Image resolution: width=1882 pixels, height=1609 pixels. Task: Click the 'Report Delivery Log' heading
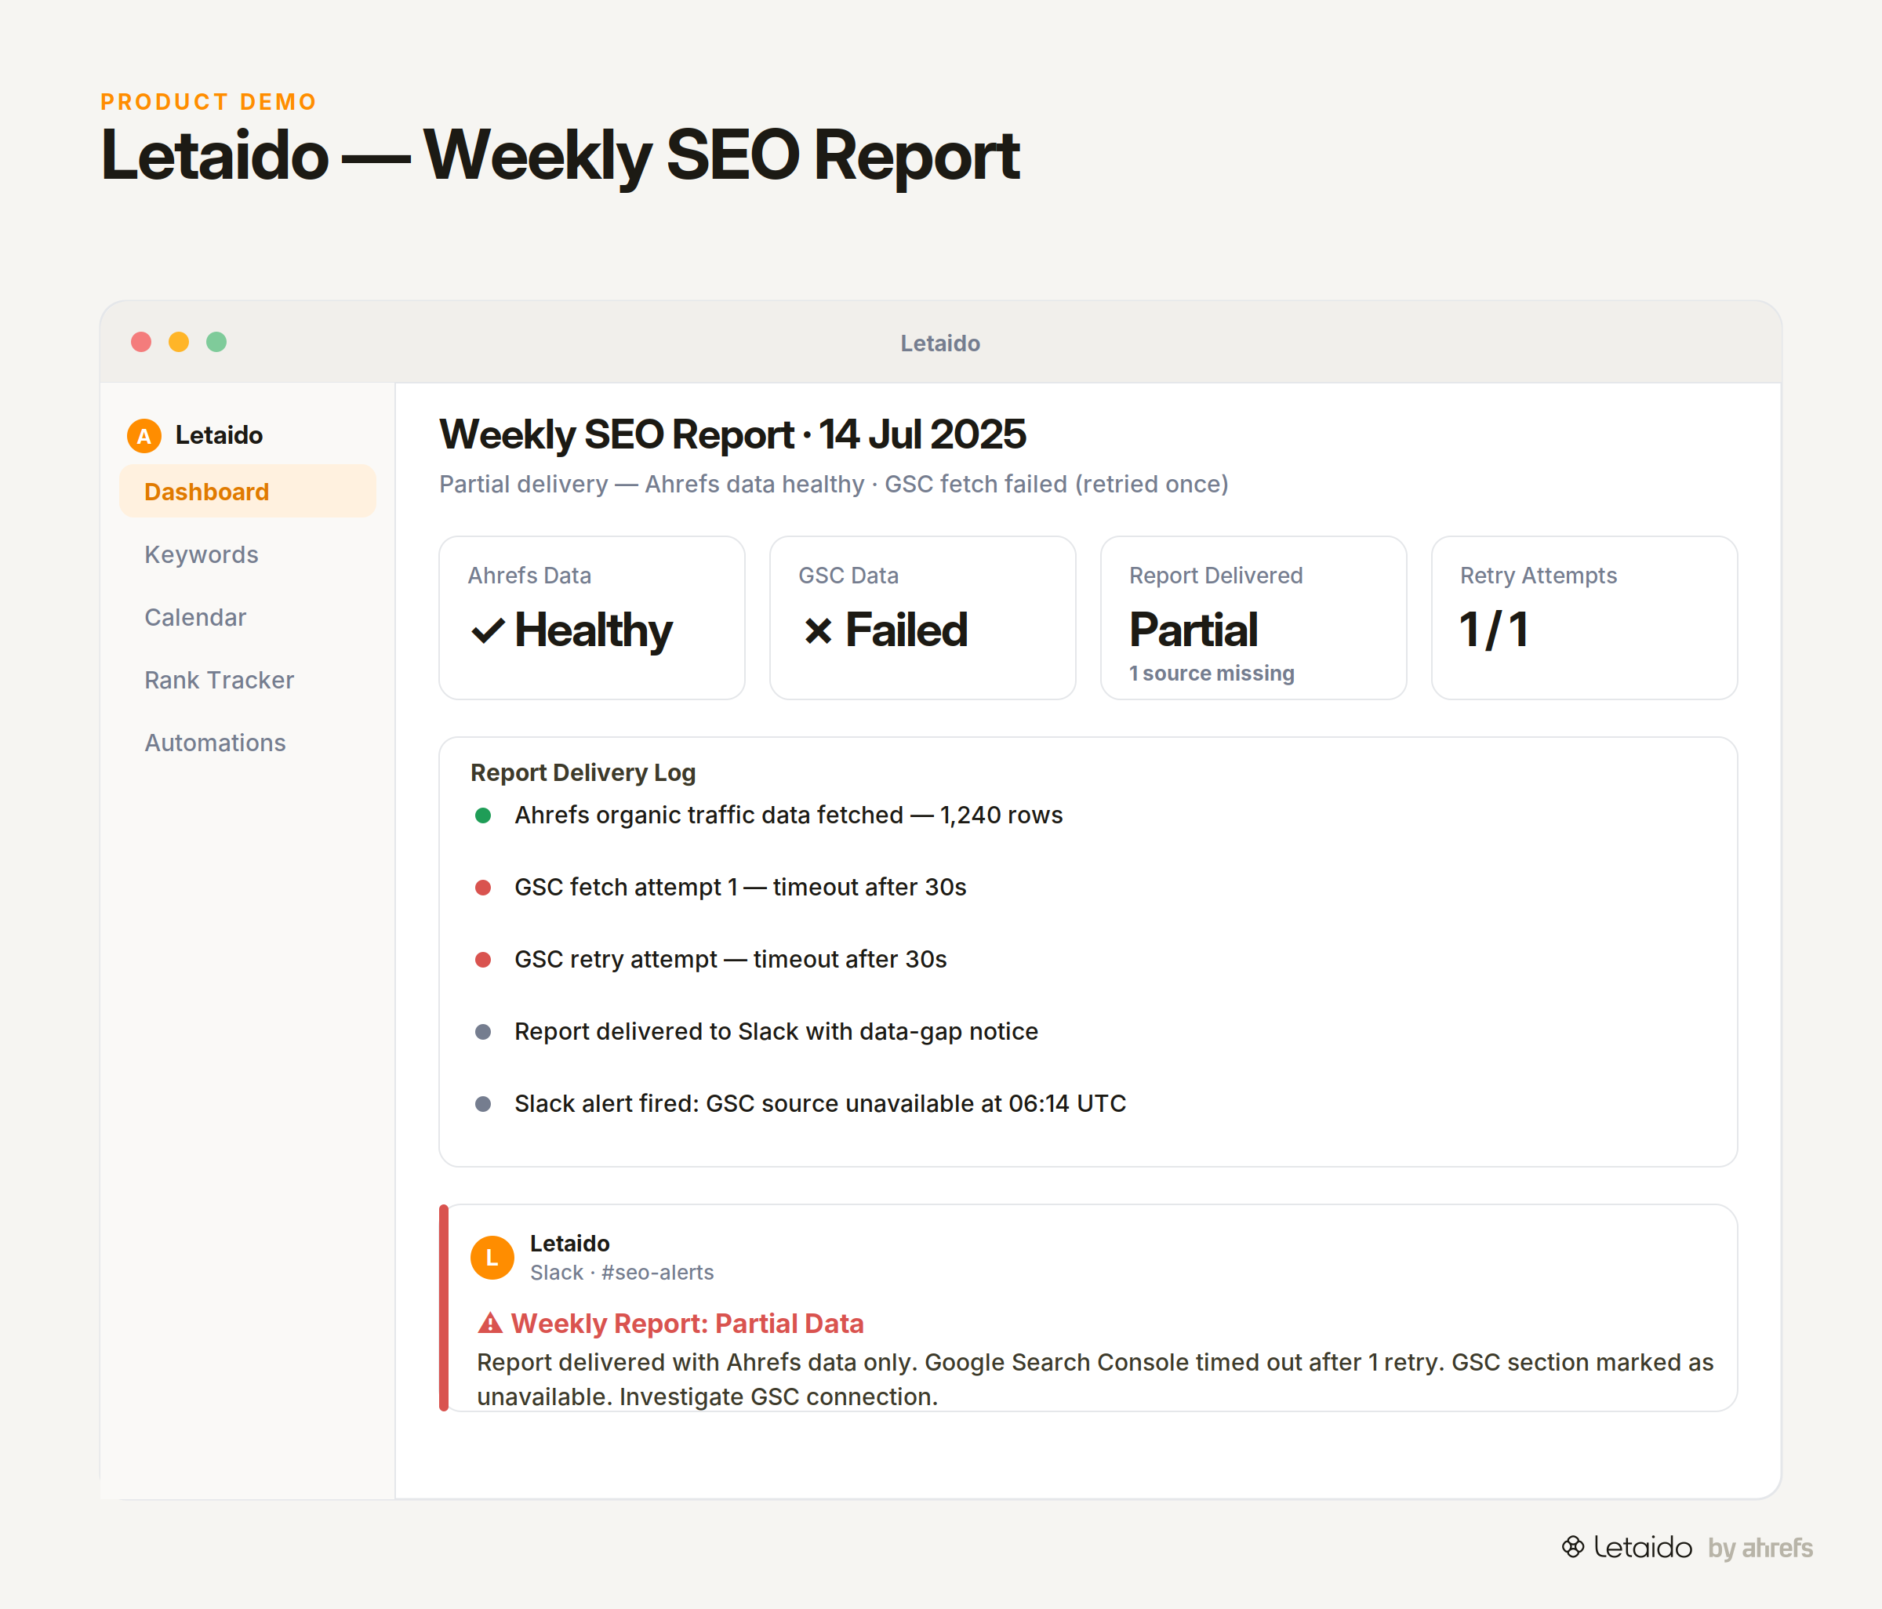point(583,772)
